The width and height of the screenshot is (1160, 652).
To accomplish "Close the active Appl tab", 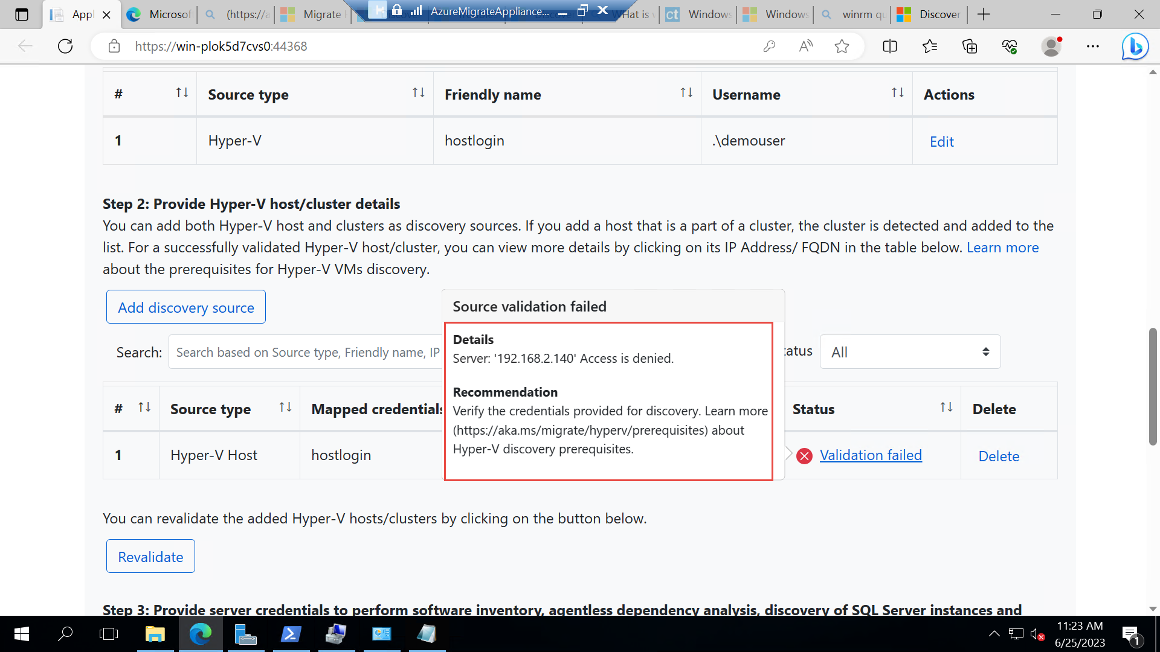I will [x=107, y=14].
